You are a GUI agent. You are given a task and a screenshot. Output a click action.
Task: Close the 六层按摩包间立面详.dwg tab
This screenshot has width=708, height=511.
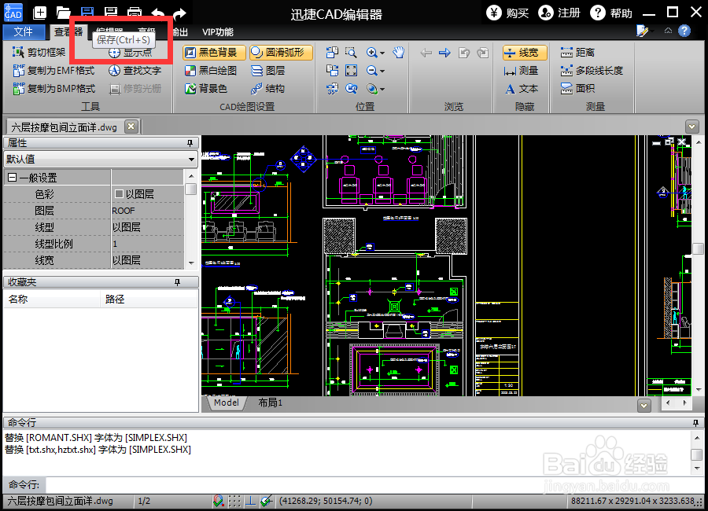(x=131, y=127)
